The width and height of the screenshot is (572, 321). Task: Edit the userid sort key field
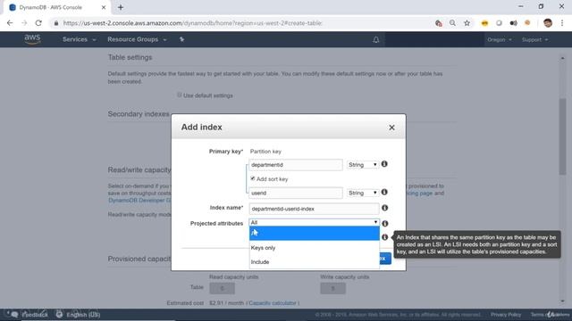point(296,193)
